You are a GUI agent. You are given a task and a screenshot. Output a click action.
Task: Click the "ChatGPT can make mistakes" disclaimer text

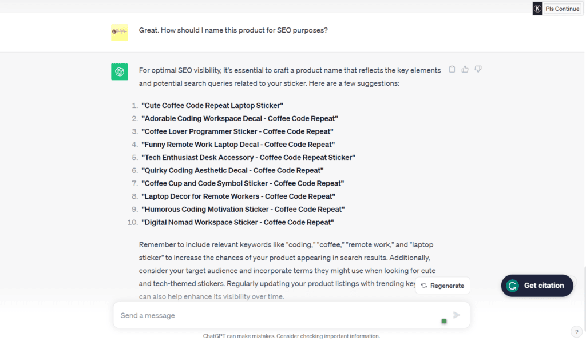click(291, 336)
